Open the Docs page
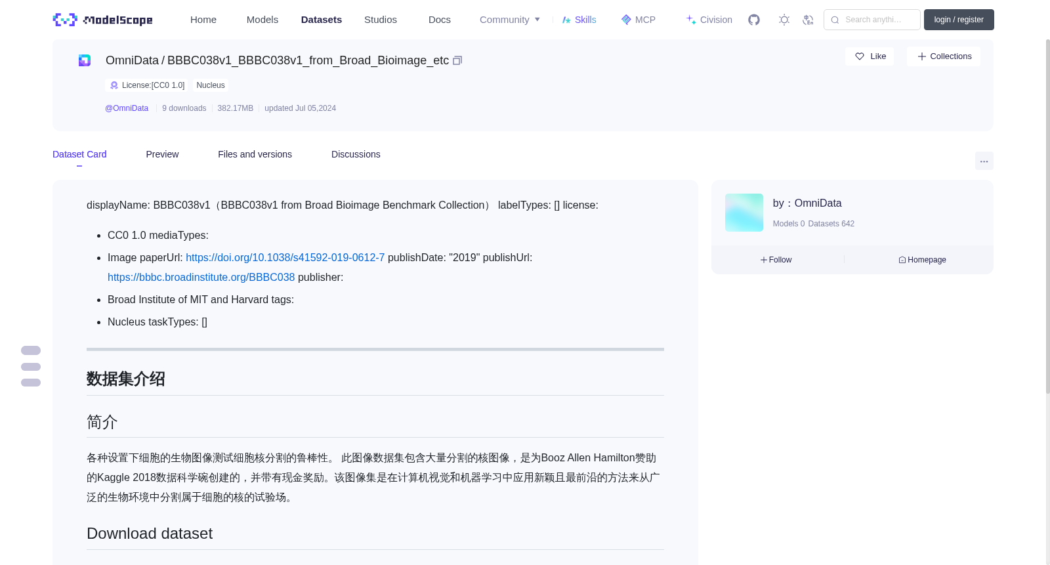Image resolution: width=1050 pixels, height=565 pixels. [x=440, y=20]
